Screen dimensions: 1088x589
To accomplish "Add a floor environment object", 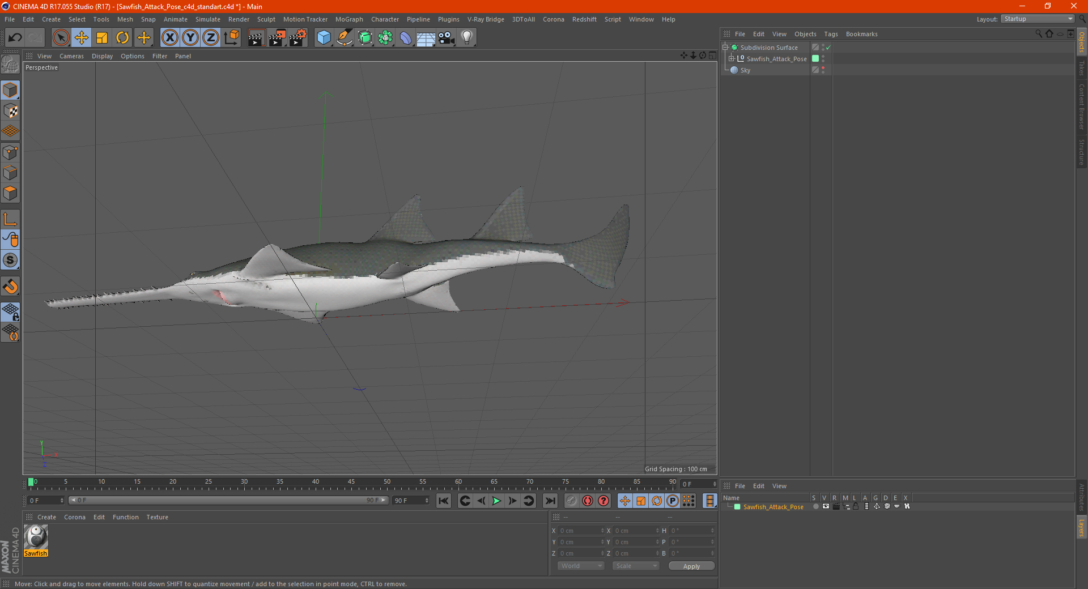I will coord(426,38).
